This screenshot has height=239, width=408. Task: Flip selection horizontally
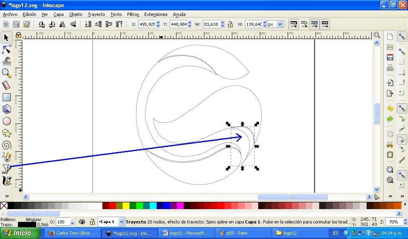63,24
